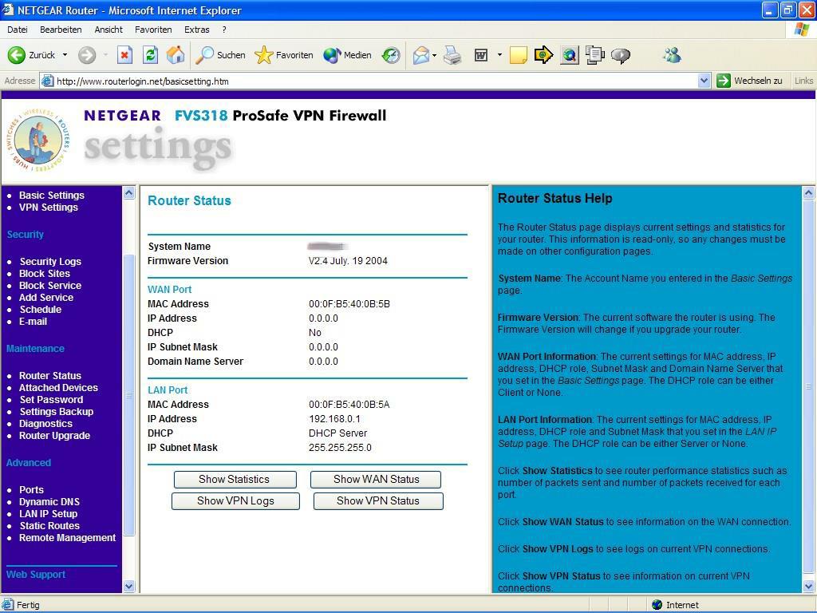Click the Netgear round logo
The width and height of the screenshot is (817, 613).
click(38, 140)
